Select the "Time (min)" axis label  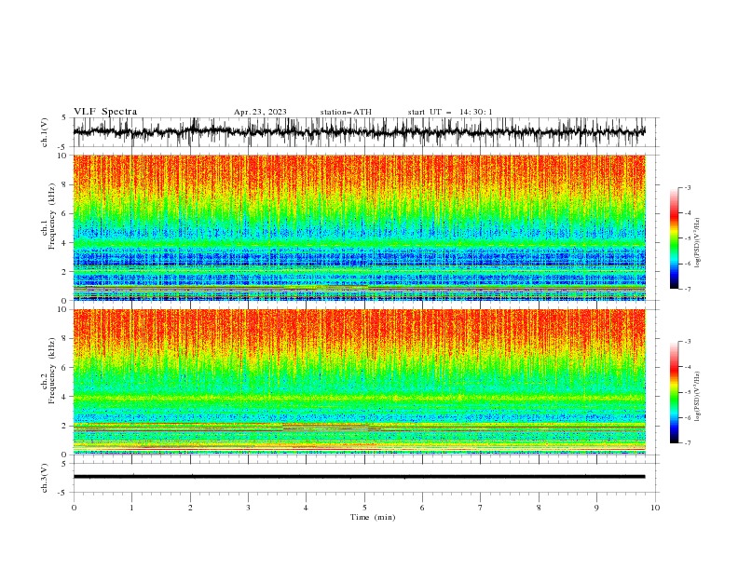pyautogui.click(x=373, y=517)
